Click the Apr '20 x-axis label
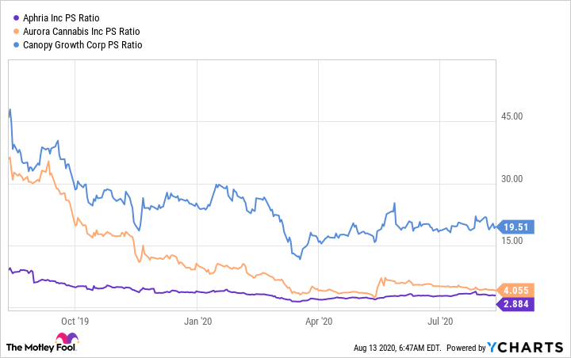571x358 pixels. pos(318,321)
